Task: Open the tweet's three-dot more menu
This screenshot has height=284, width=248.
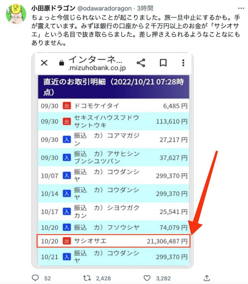Action: click(241, 8)
